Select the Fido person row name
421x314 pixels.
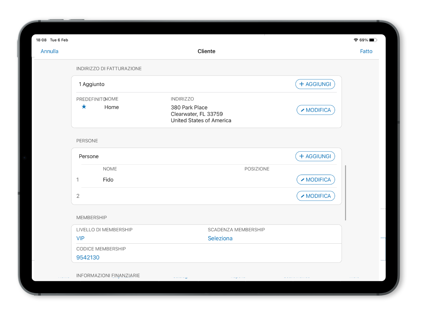coord(108,180)
